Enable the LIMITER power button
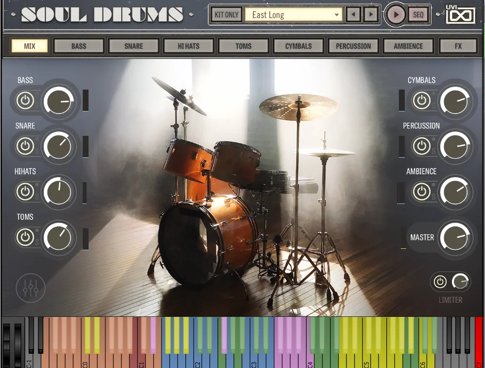The width and height of the screenshot is (485, 368). [440, 282]
